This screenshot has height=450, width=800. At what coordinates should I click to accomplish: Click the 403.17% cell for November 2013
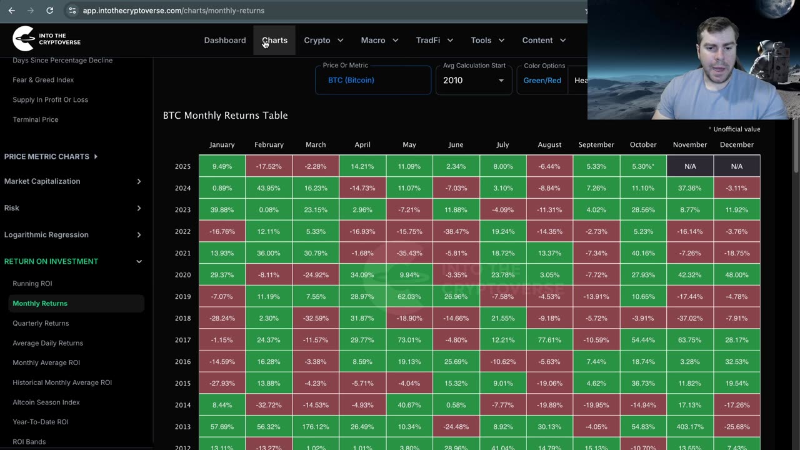click(x=690, y=427)
